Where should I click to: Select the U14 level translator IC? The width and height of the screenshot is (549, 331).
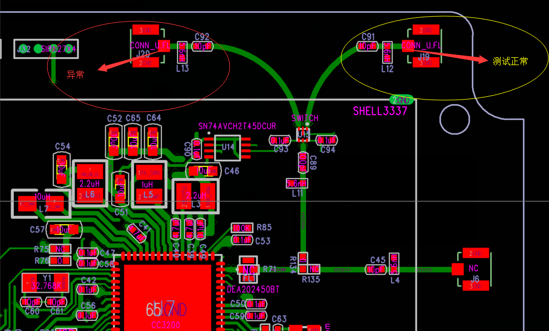coord(227,148)
